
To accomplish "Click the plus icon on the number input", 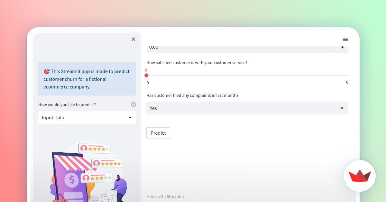I will coord(343,47).
